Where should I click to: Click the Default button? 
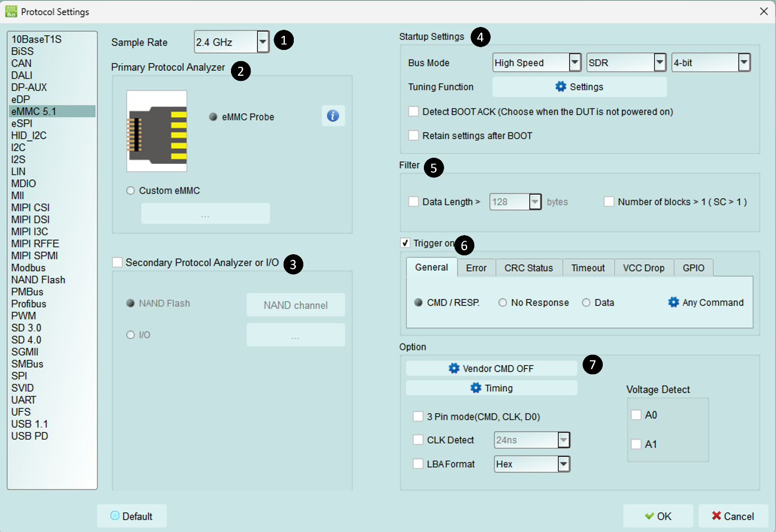132,516
